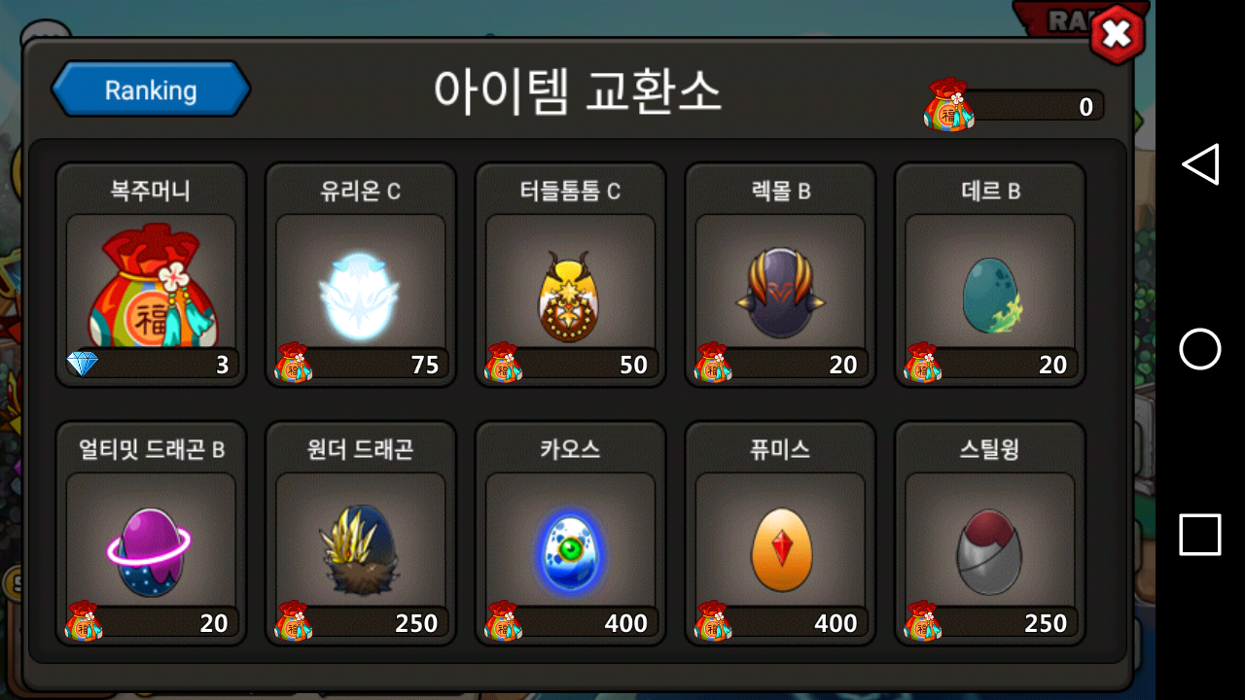Image resolution: width=1245 pixels, height=700 pixels.
Task: Choose the purple 얼티밋 드래곤 B egg
Action: point(149,551)
